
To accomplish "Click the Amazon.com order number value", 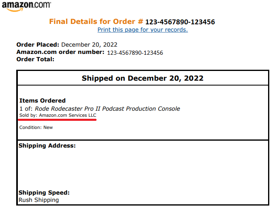I will pyautogui.click(x=135, y=53).
